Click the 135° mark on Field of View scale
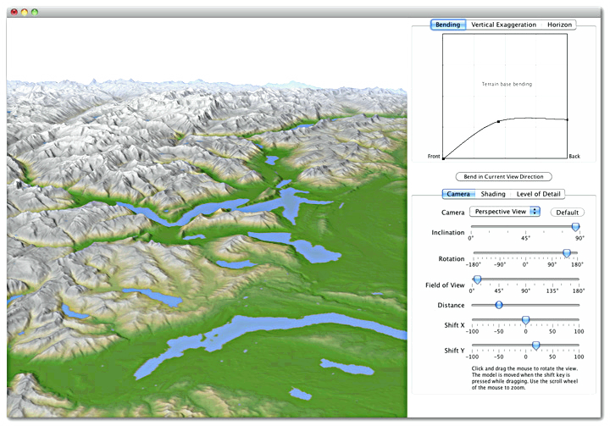Screen dimensions: 610x426 point(552,291)
